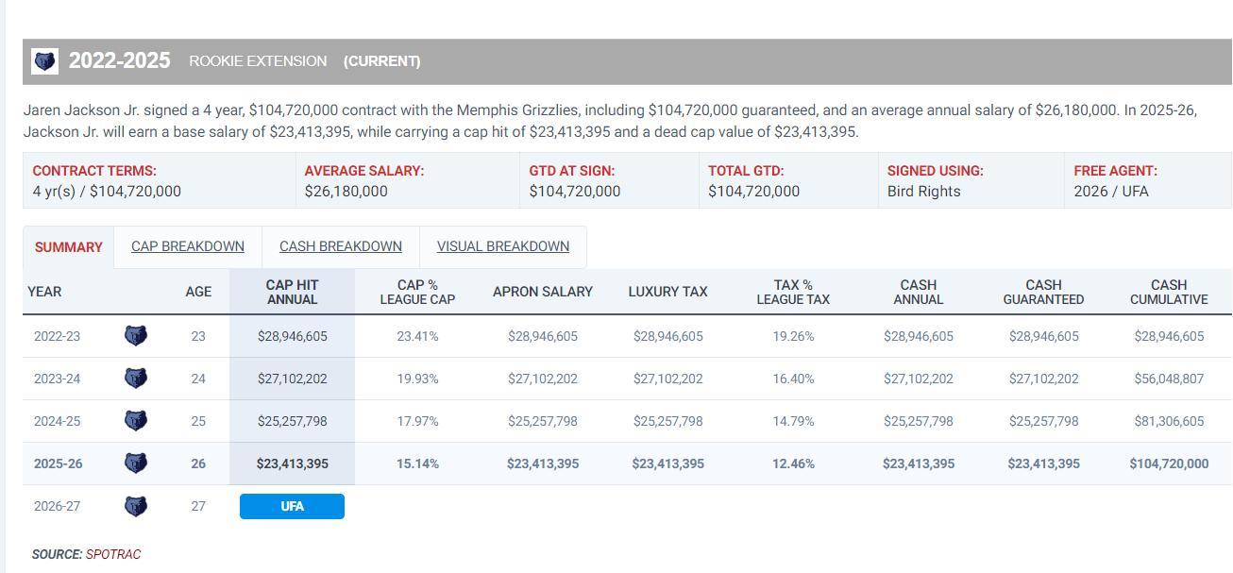Viewport: 1233px width, 573px height.
Task: Click Grizzlies logo in 2022-23 row
Action: [x=136, y=336]
